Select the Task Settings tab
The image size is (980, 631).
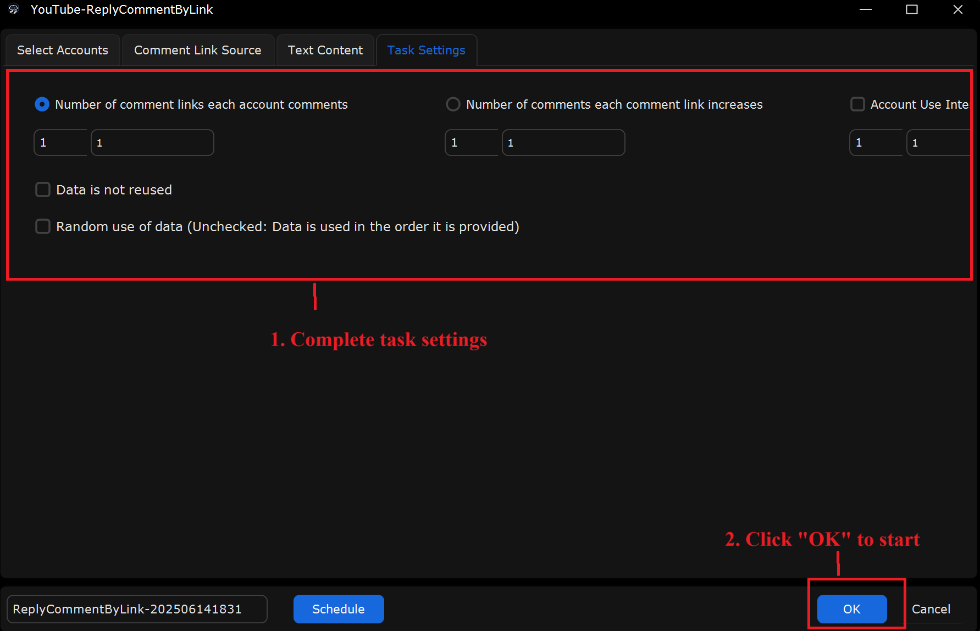[x=427, y=50]
